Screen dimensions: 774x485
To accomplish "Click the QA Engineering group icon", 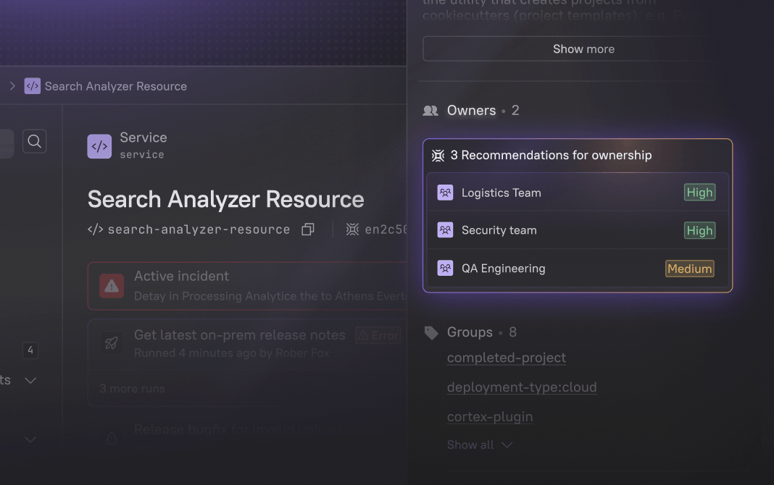I will coord(445,269).
